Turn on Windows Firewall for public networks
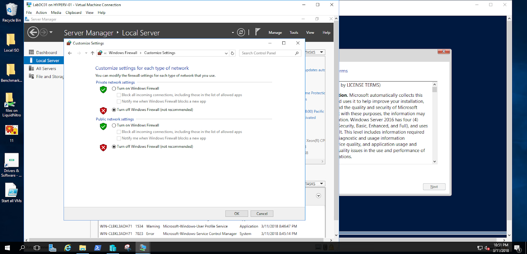527x254 pixels. [x=114, y=125]
